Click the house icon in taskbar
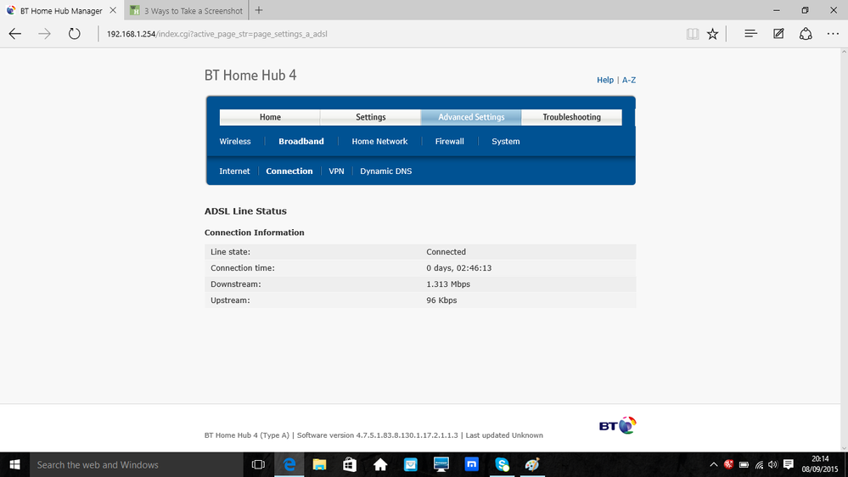848x477 pixels. [x=380, y=464]
